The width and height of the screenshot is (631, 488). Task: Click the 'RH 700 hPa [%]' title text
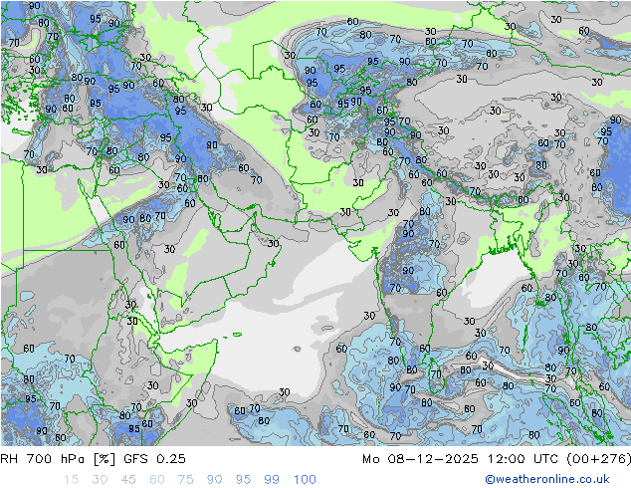pyautogui.click(x=58, y=459)
